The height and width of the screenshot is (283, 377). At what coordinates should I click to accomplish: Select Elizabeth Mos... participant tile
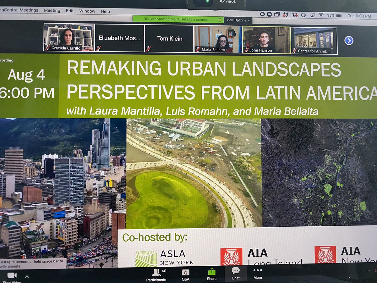[119, 38]
